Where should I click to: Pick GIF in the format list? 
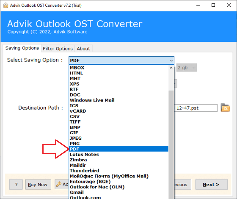coord(118,133)
